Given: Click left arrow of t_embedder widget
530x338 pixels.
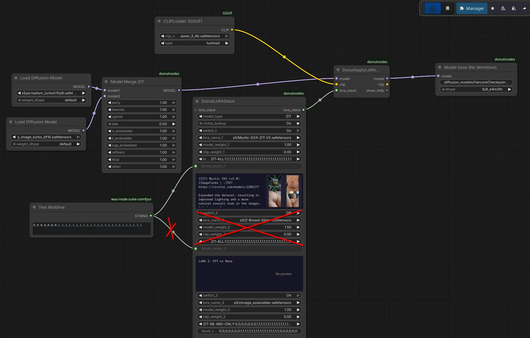Looking at the screenshot, I should 109,138.
